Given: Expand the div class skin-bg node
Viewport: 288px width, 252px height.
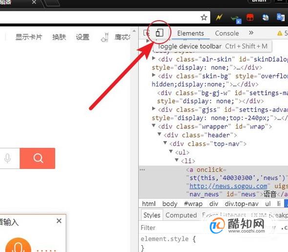Looking at the screenshot, I should point(154,75).
